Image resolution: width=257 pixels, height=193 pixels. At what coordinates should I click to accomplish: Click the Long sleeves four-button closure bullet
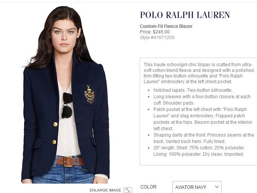coord(202,100)
